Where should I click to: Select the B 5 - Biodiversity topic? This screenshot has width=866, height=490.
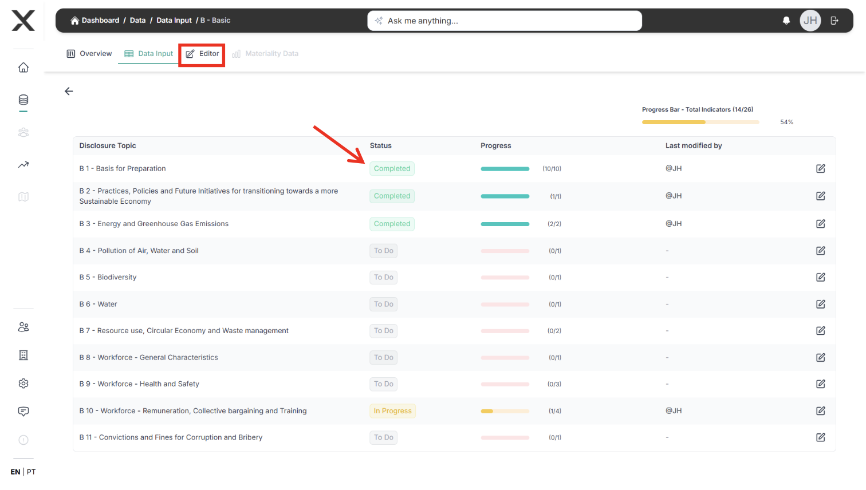[x=108, y=277]
